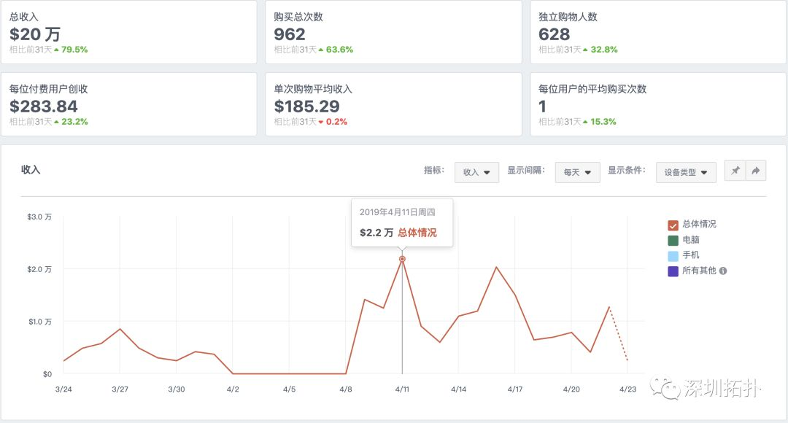Click the info icon beside 所有其他
788x423 pixels.
(x=723, y=271)
